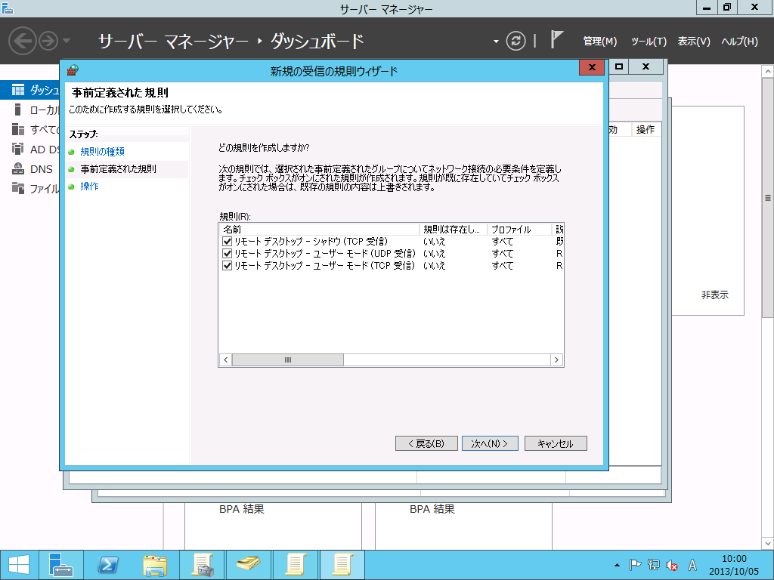Select the All Servers sidebar icon
774x580 pixels.
click(x=18, y=129)
